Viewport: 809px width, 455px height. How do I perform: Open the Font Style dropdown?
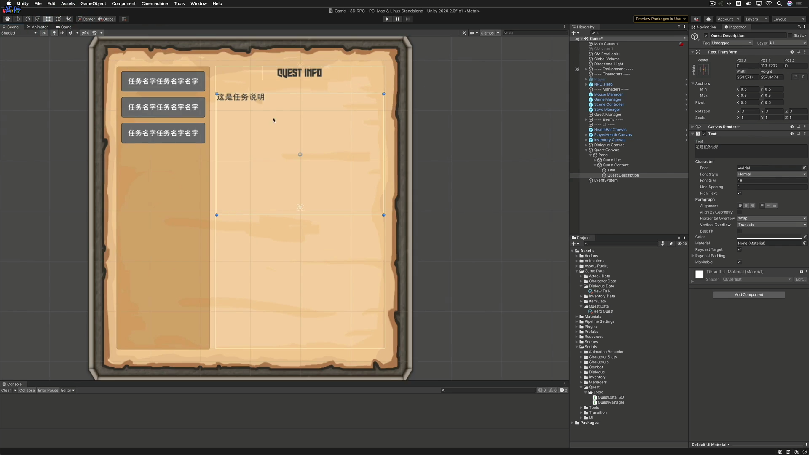tap(771, 174)
